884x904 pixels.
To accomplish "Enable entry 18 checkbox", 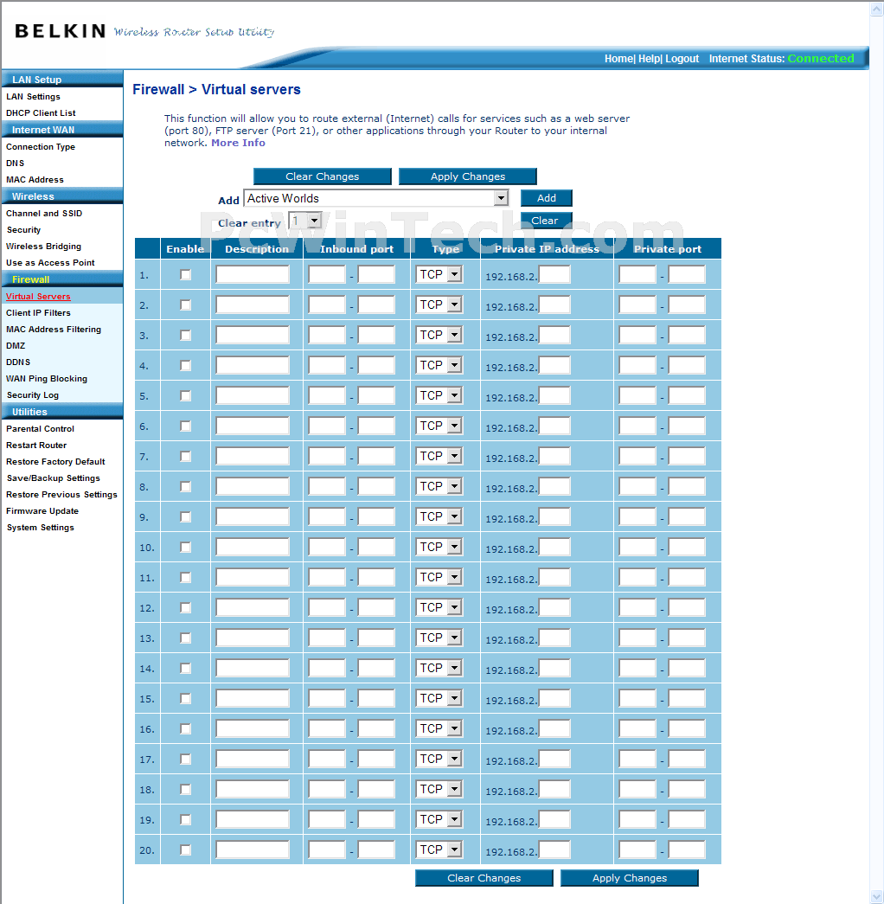I will [185, 789].
